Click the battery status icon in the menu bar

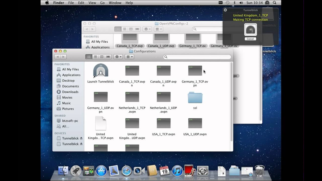tap(221, 3)
